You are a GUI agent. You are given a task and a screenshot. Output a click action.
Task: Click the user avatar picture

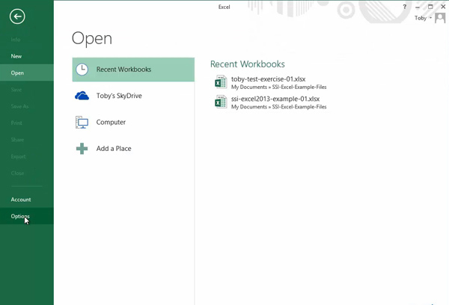pos(440,18)
